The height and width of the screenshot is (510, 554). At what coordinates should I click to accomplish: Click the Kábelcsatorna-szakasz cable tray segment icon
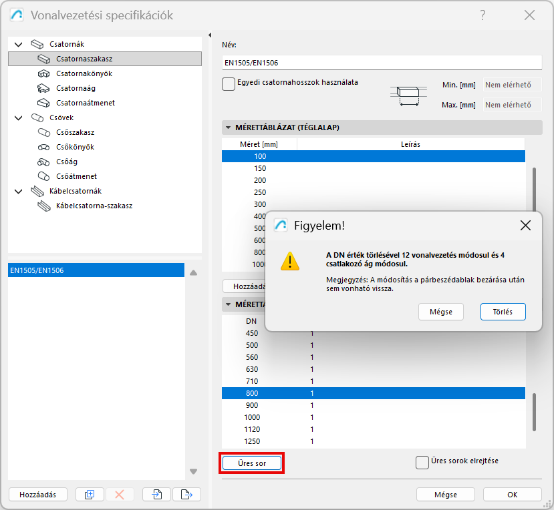pyautogui.click(x=44, y=206)
